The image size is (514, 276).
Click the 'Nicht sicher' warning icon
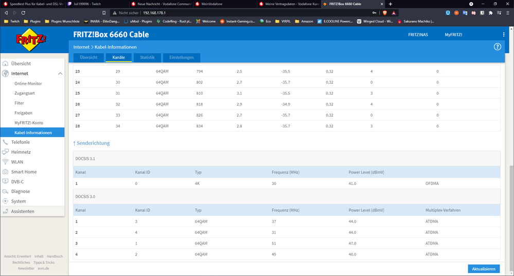114,13
